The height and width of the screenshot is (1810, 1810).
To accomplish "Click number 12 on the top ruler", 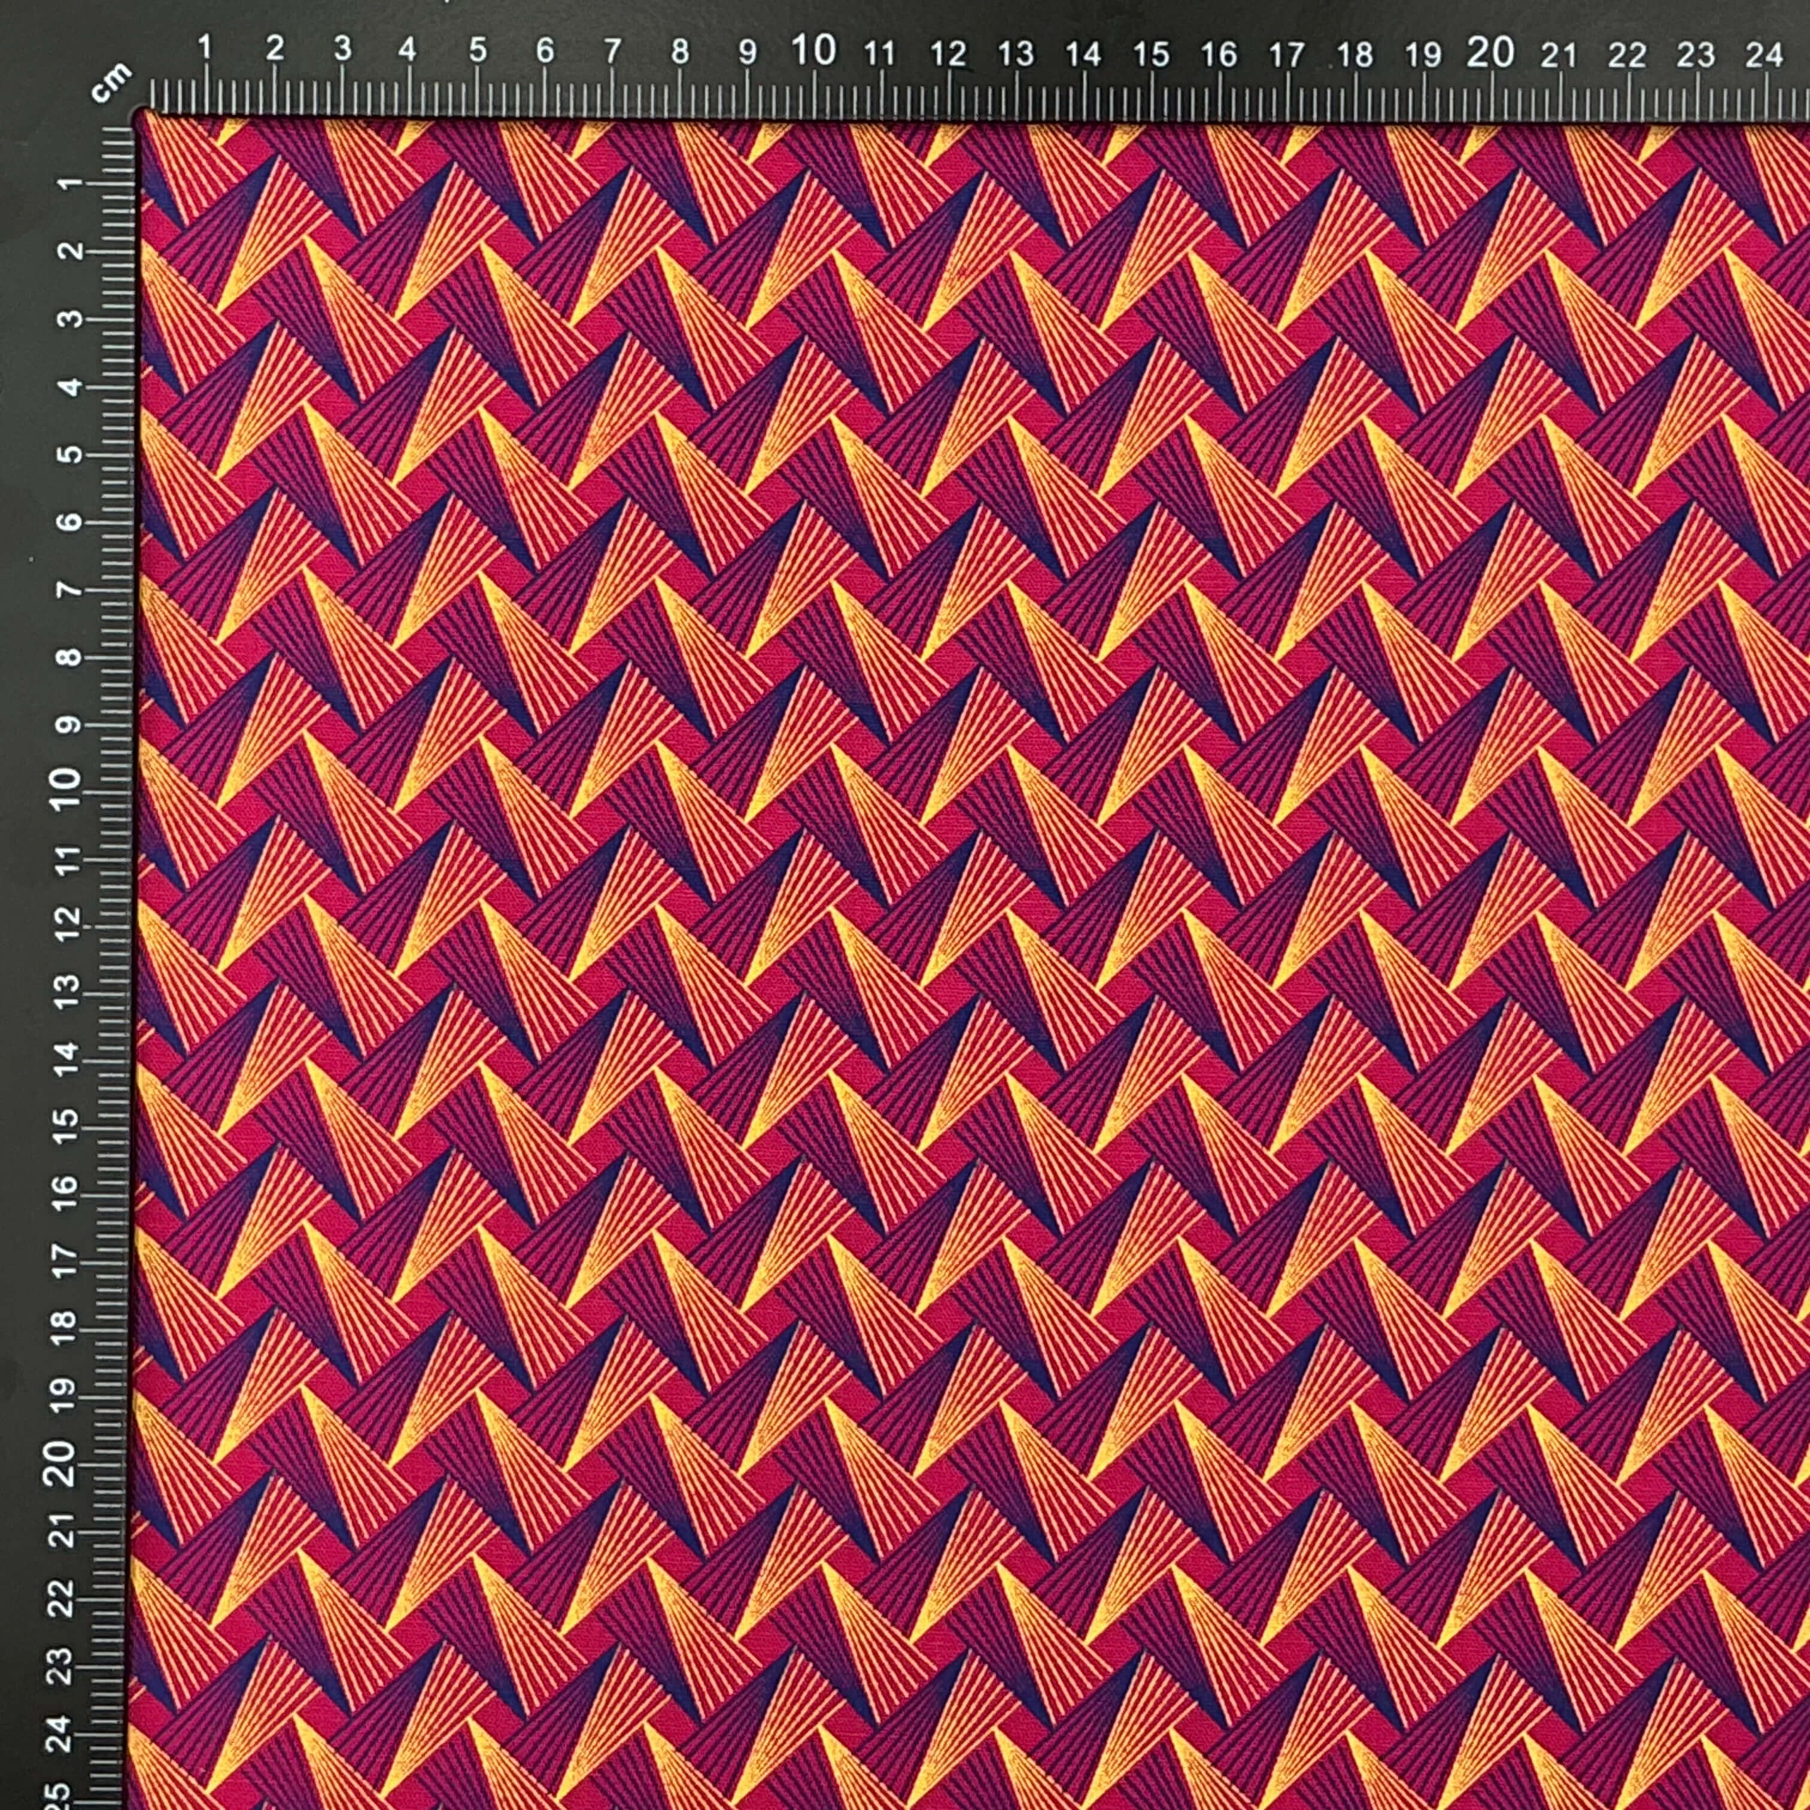I will (x=948, y=54).
